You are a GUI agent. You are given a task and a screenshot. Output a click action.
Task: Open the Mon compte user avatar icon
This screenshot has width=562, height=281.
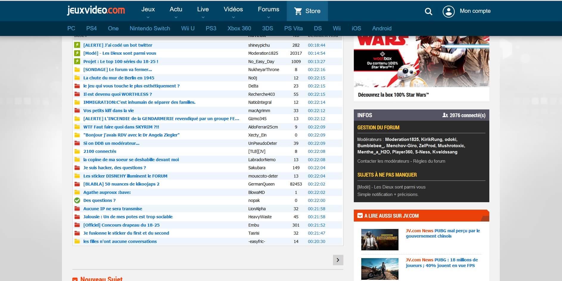pos(449,11)
